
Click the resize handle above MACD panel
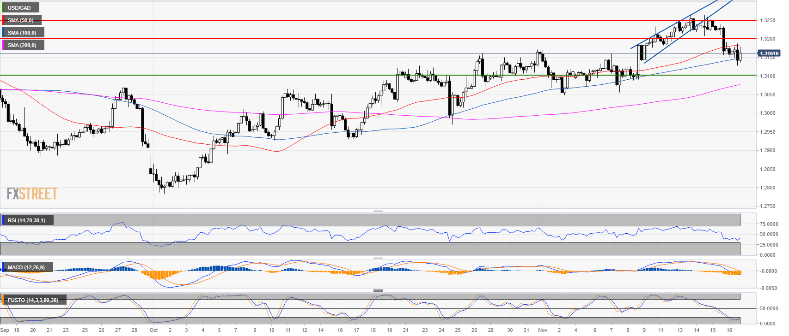[378, 258]
